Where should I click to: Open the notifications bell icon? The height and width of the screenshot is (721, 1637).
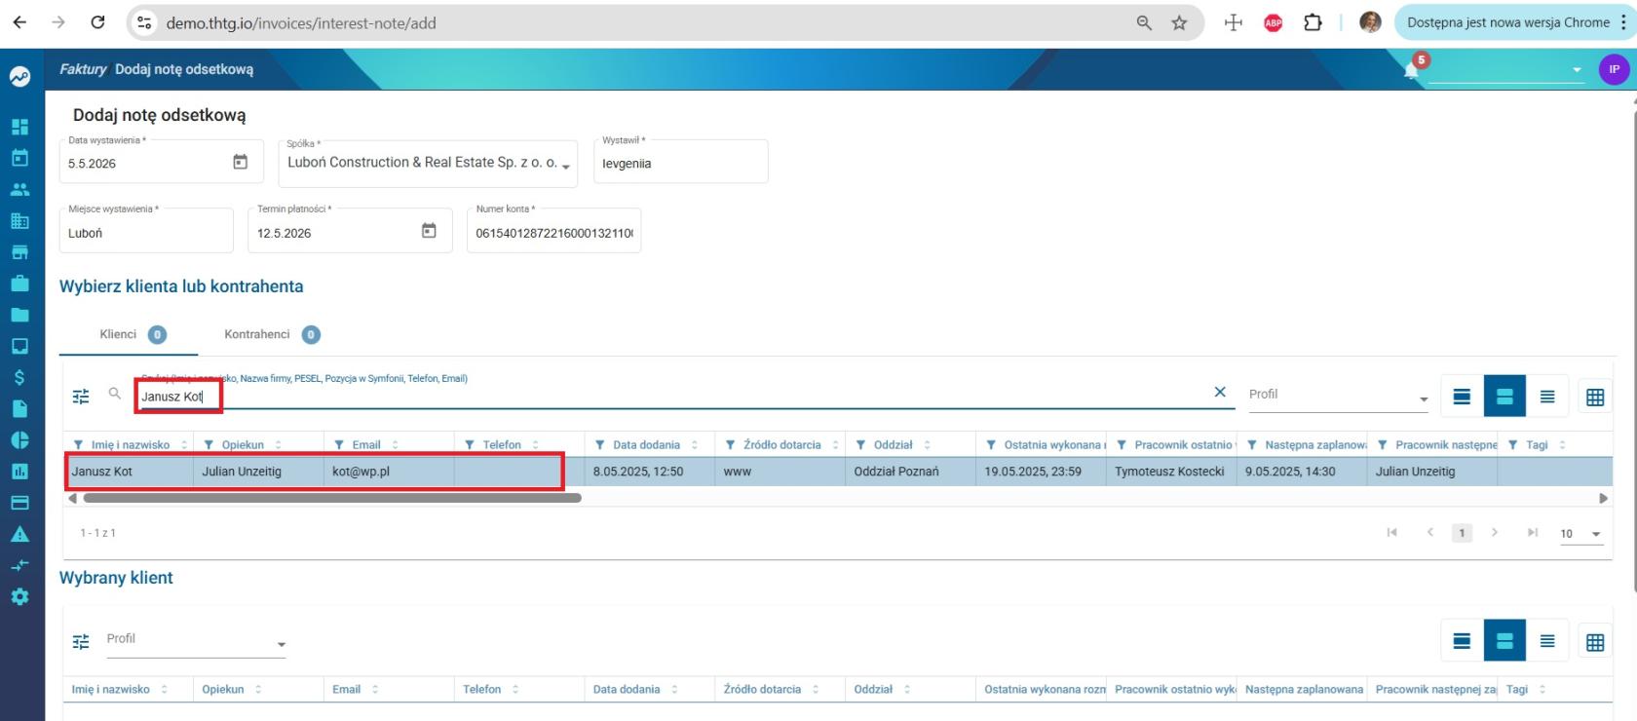point(1411,71)
